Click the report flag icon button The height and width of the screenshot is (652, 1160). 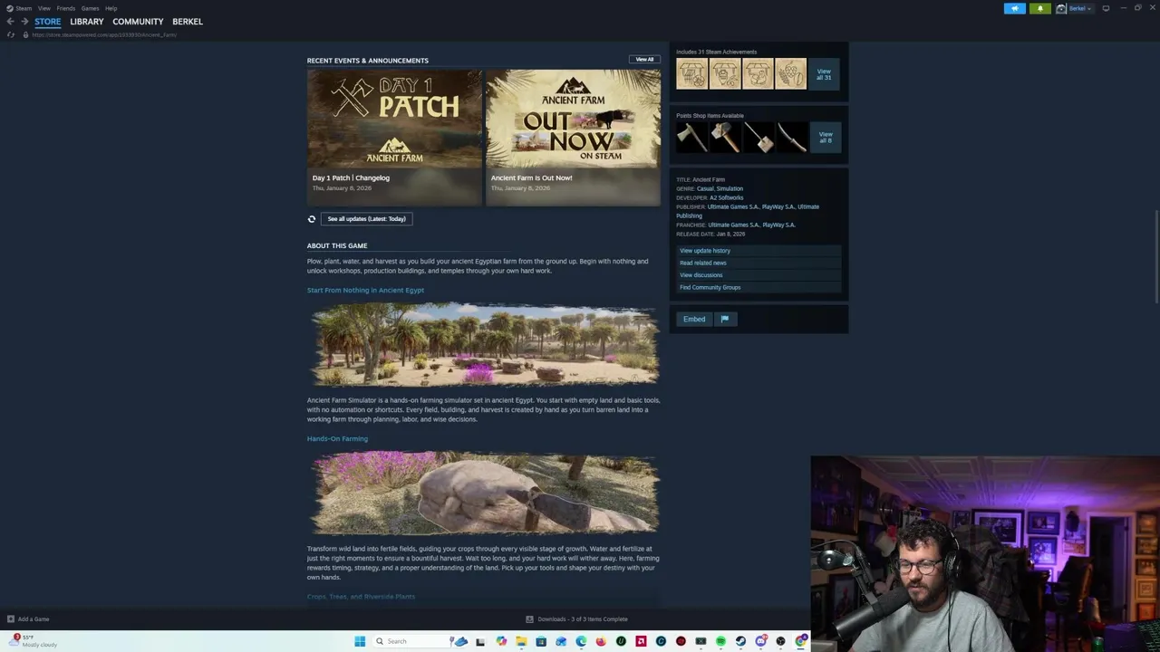pos(724,319)
